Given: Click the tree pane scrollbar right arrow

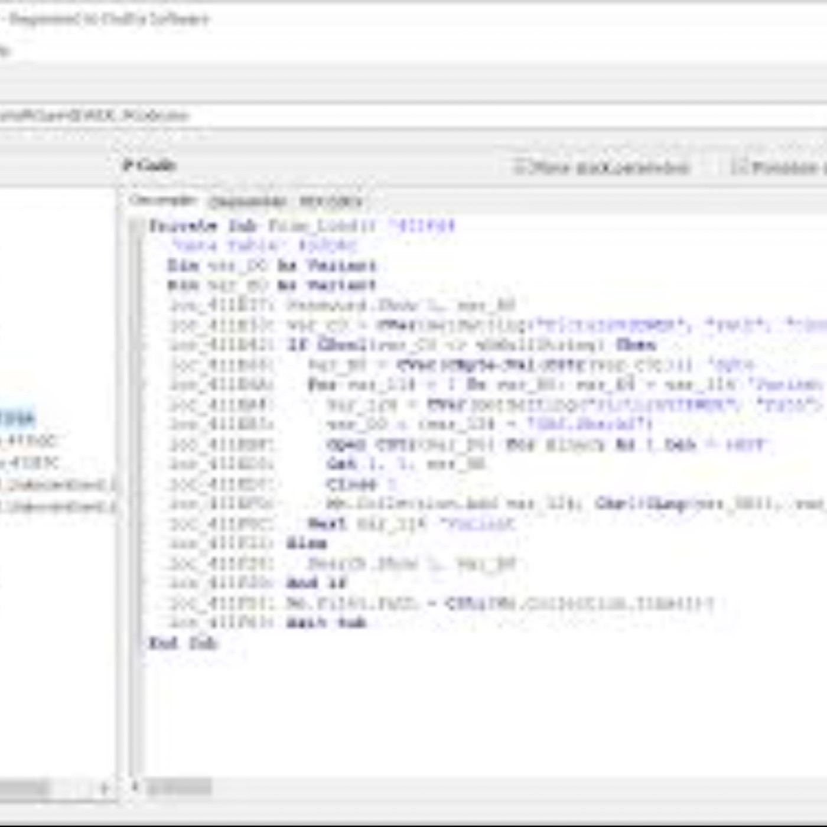Looking at the screenshot, I should click(x=105, y=789).
